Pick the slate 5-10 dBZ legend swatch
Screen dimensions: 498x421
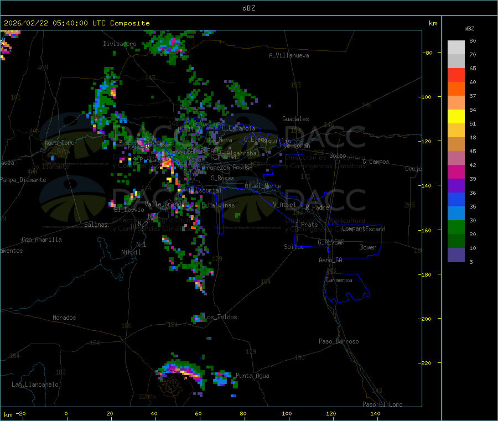pyautogui.click(x=456, y=255)
